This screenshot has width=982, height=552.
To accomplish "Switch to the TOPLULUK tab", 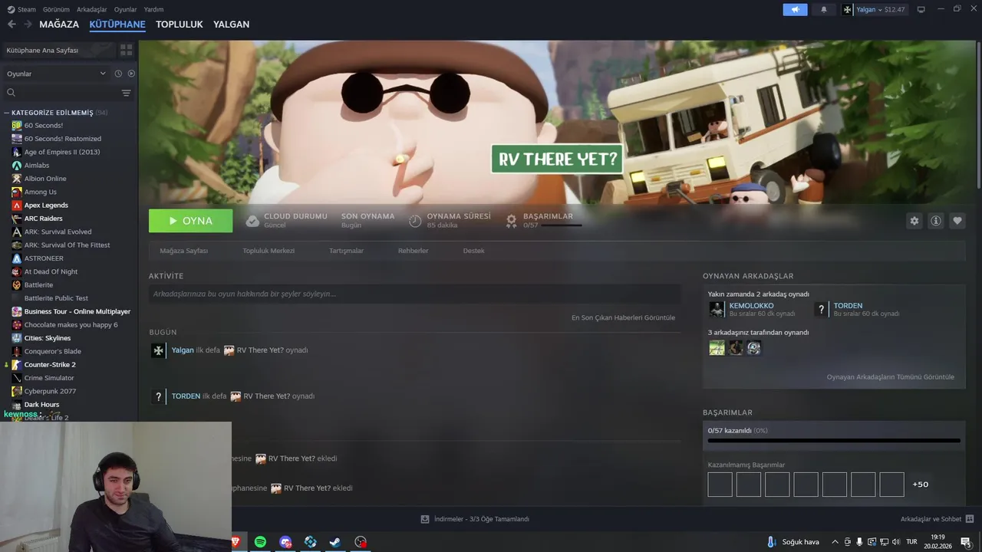I will (x=180, y=24).
